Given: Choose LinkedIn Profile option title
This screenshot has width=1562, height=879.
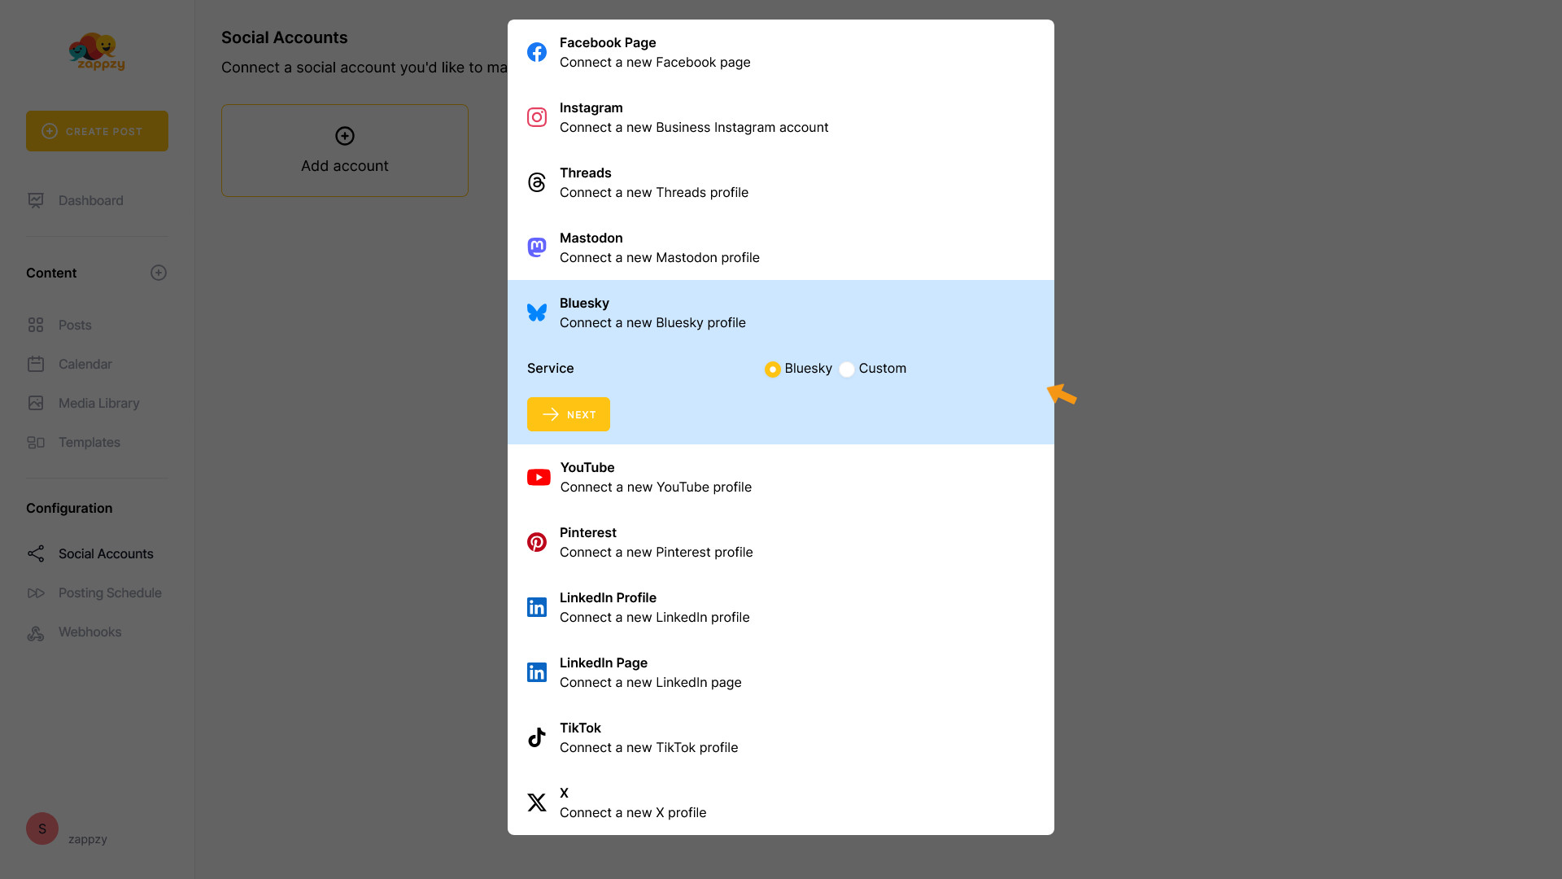Looking at the screenshot, I should coord(608,597).
